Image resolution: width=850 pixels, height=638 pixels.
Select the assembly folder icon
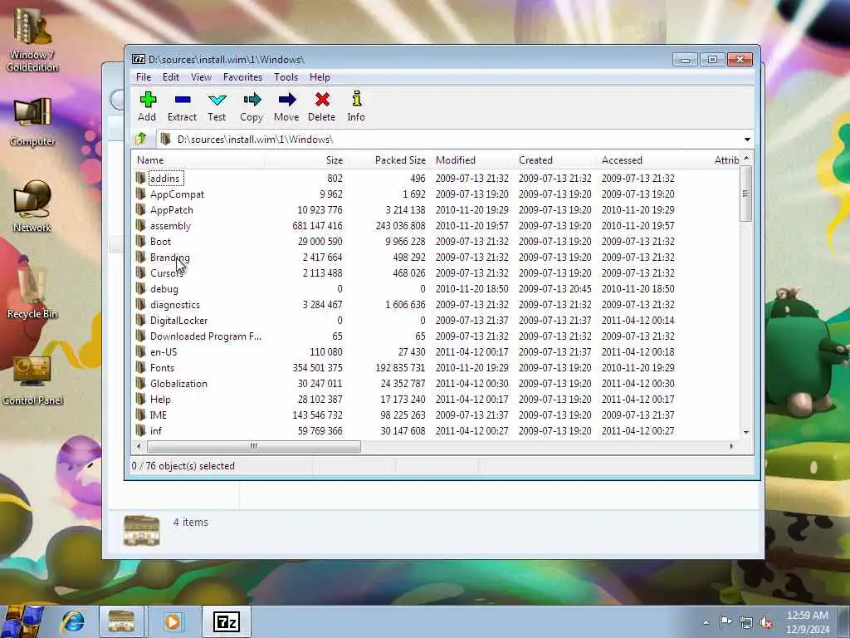[x=141, y=225]
